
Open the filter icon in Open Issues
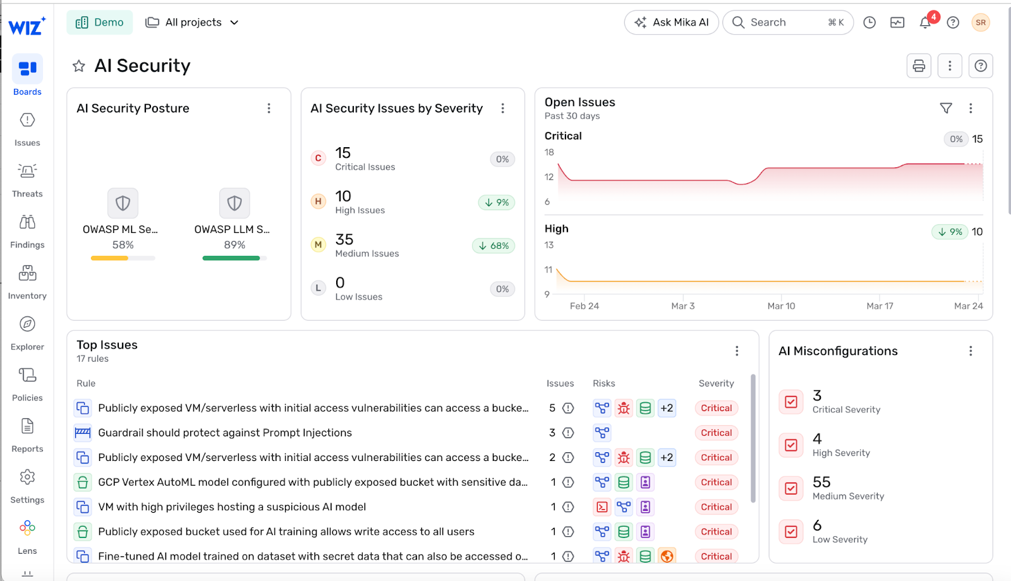click(x=946, y=108)
